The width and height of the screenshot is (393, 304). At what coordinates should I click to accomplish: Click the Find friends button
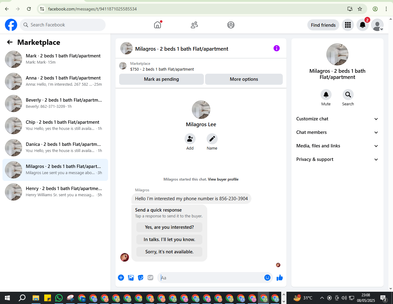[x=323, y=25]
